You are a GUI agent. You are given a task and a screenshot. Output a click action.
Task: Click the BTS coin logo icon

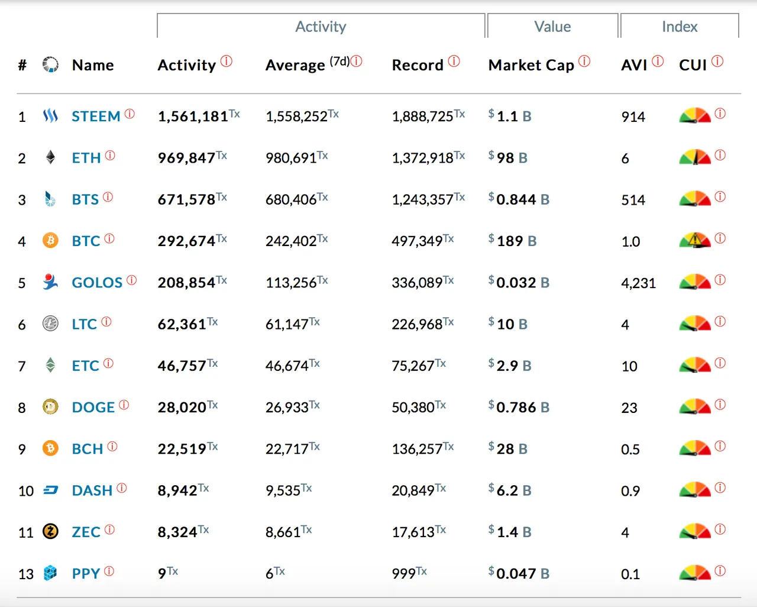[50, 199]
